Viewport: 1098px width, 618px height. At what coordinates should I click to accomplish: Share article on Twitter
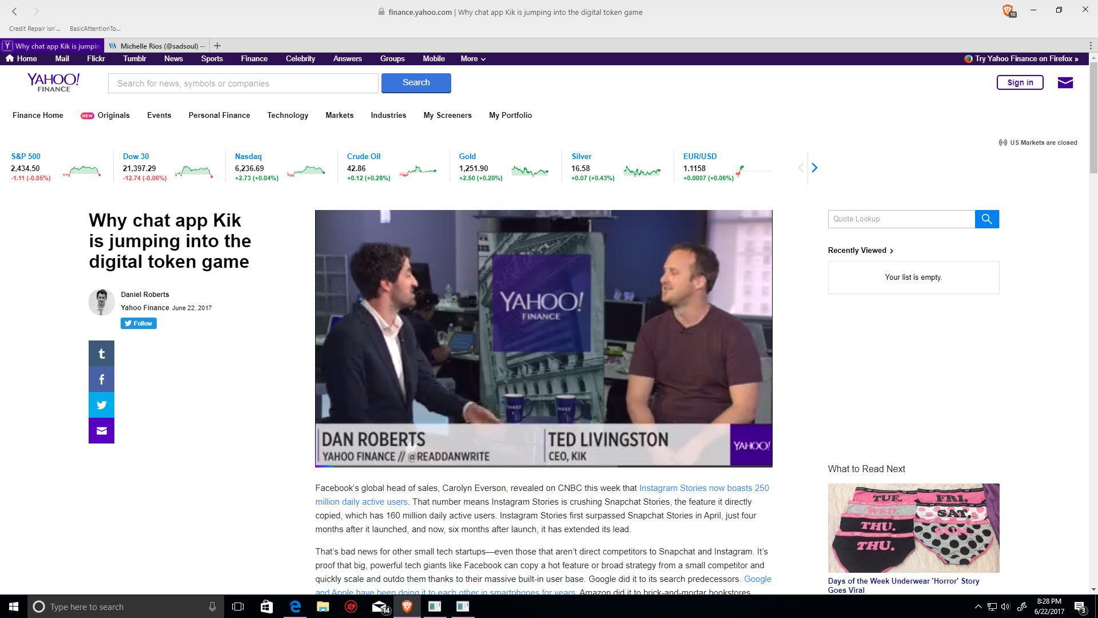101,405
